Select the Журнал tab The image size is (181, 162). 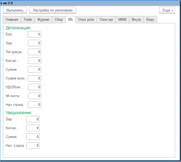point(43,19)
